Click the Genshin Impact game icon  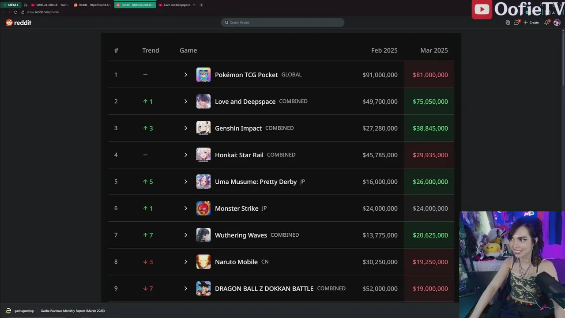(203, 128)
